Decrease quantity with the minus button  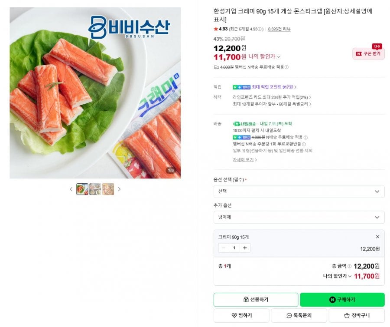224,248
